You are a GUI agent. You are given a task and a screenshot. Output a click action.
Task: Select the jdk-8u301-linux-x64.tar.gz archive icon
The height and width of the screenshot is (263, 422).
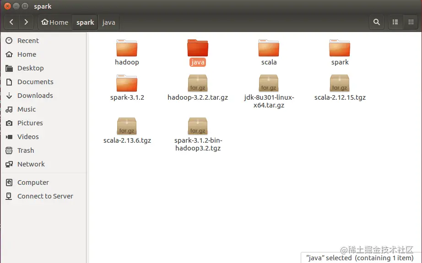click(x=269, y=83)
